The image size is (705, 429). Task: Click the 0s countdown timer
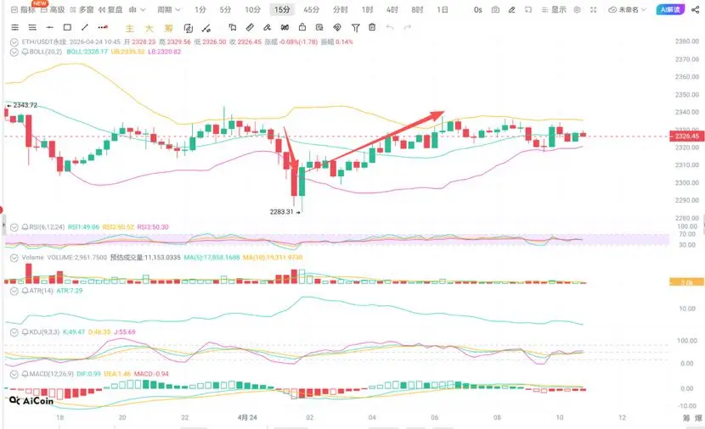click(x=478, y=9)
